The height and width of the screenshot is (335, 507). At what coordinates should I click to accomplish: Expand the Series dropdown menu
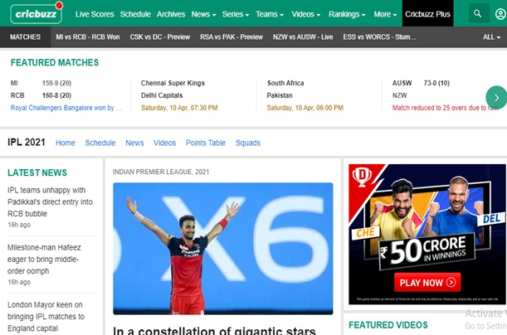point(236,14)
